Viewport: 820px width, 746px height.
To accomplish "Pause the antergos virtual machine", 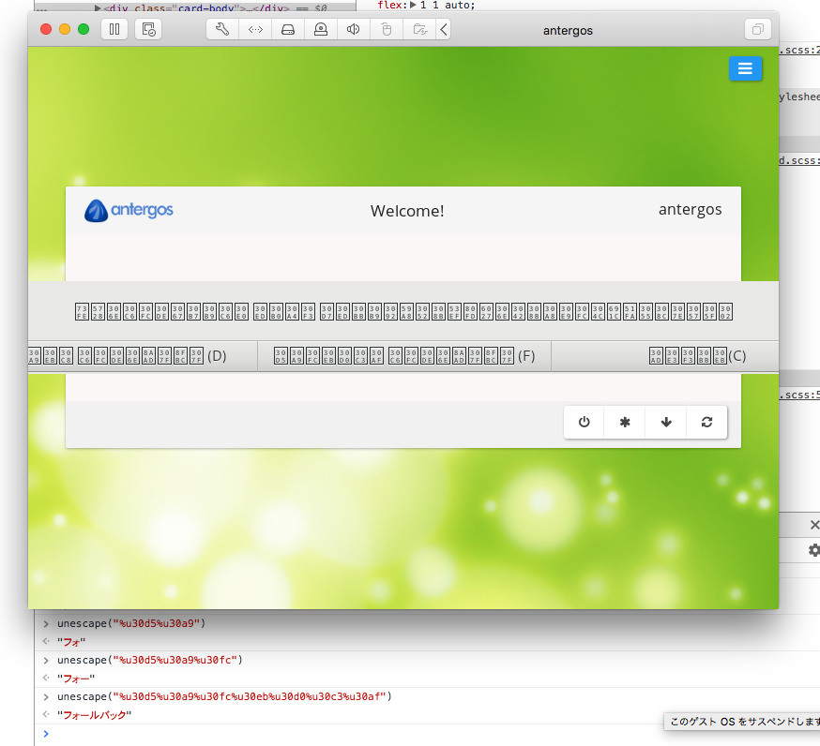I will (114, 29).
